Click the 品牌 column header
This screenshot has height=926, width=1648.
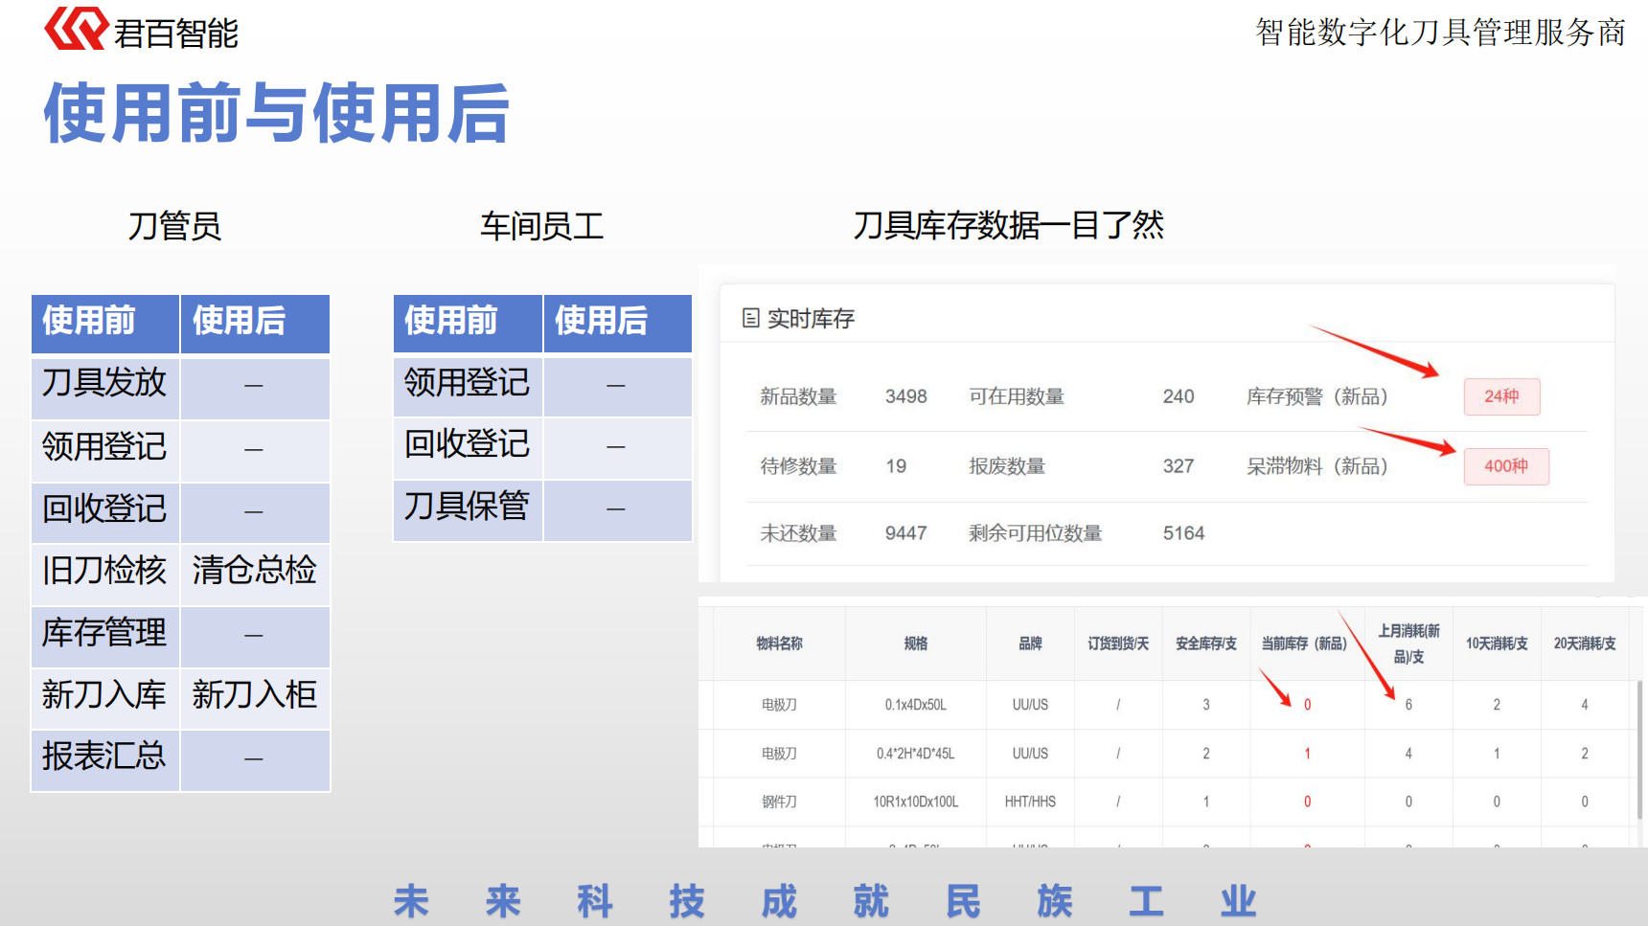coord(1030,644)
